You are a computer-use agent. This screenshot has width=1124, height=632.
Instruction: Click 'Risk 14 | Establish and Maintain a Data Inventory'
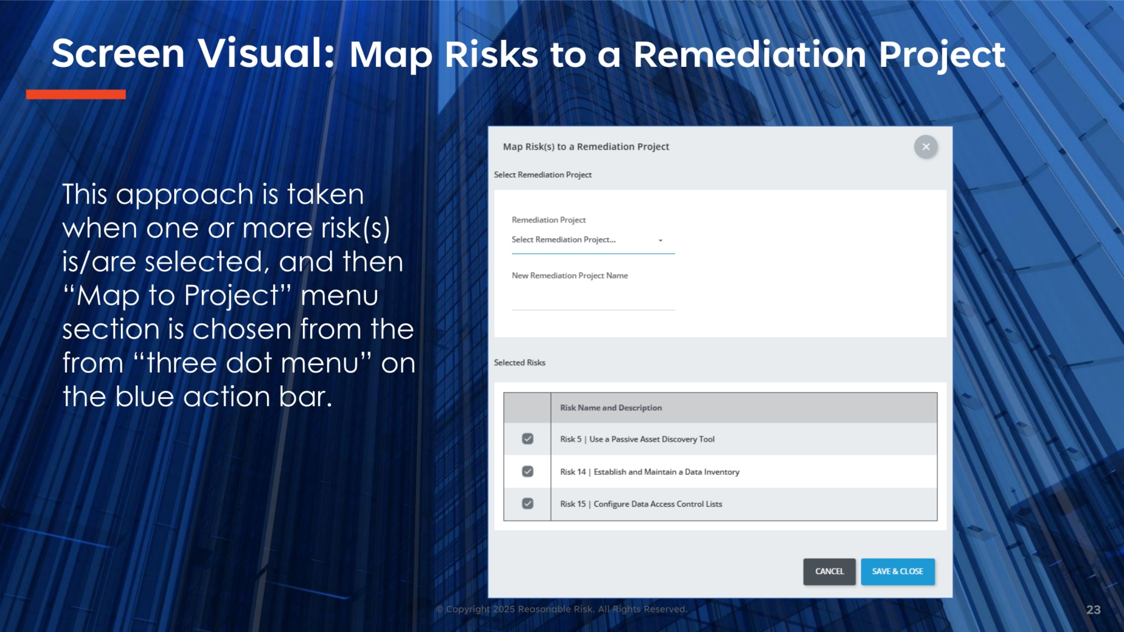tap(650, 472)
